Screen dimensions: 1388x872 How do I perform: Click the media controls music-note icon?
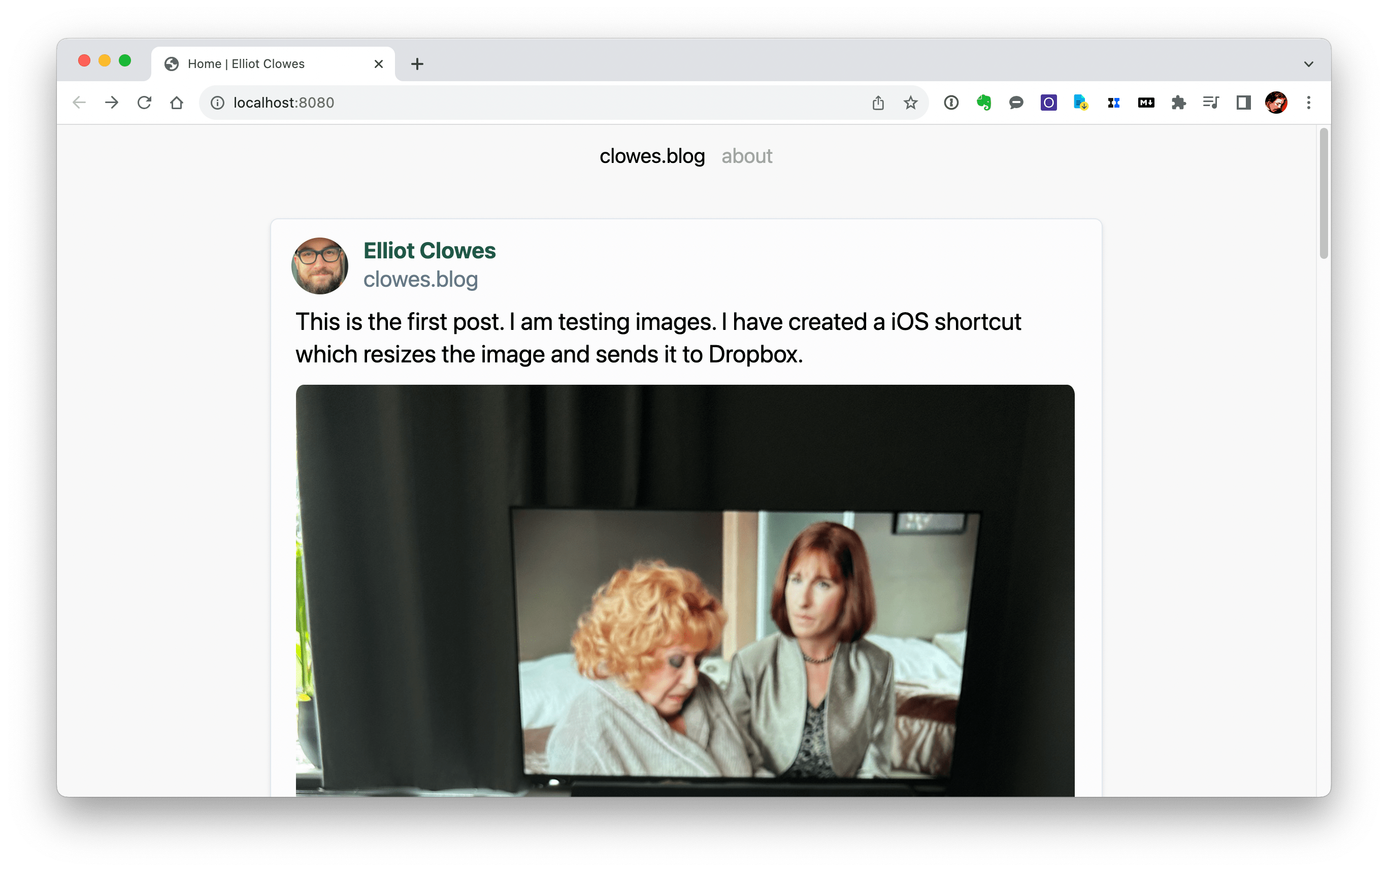1210,103
